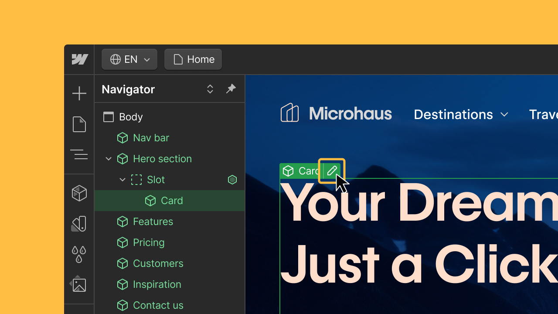Image resolution: width=558 pixels, height=314 pixels.
Task: Click the Navigator panel title
Action: pyautogui.click(x=128, y=89)
